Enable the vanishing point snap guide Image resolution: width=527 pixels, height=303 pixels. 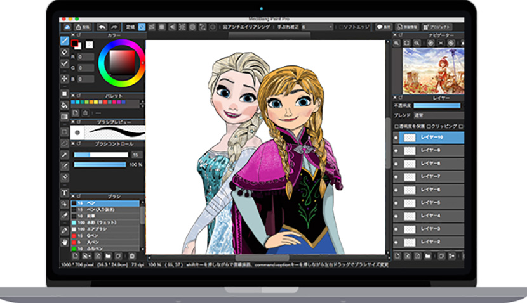pos(172,27)
